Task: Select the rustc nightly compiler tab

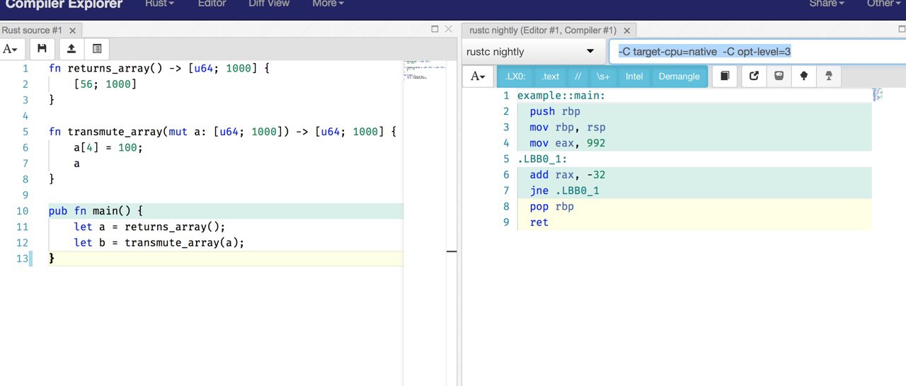Action: click(x=543, y=30)
